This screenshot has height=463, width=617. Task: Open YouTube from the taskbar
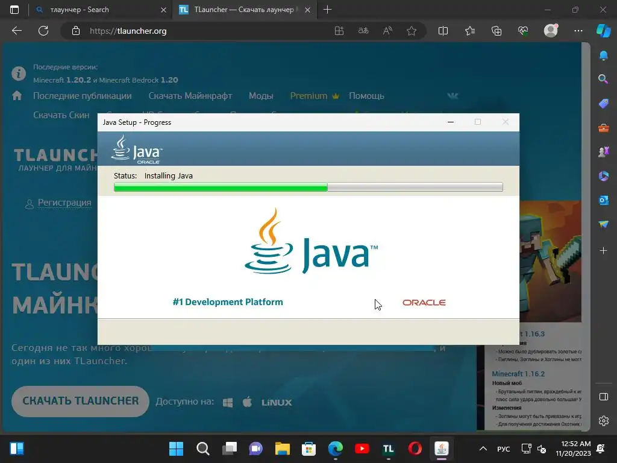pos(362,449)
